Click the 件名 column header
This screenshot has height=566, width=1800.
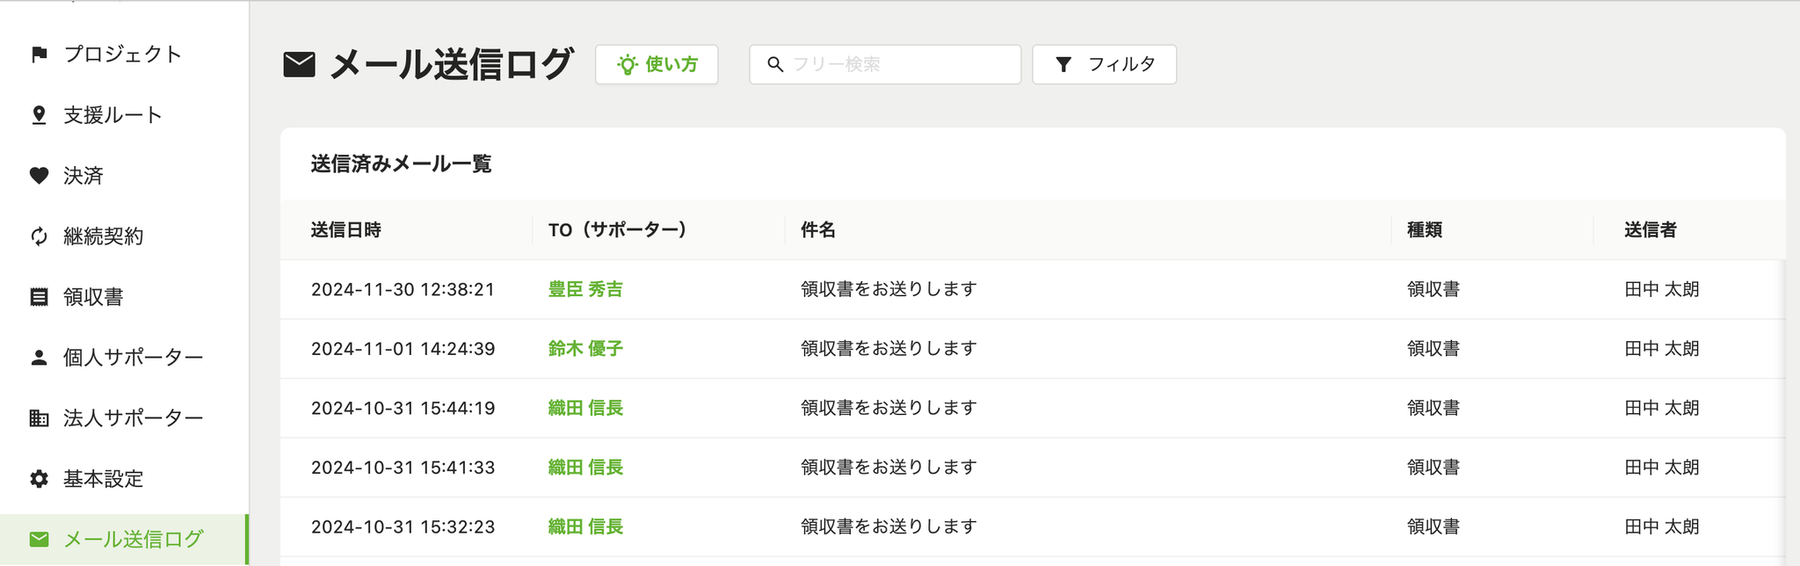pos(818,230)
